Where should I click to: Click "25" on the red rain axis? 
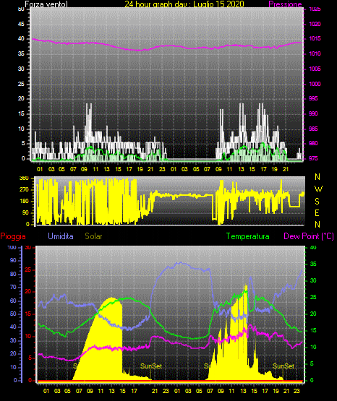(28, 270)
